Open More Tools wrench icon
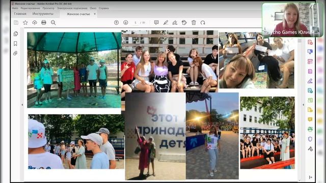326x183 pixels. click(x=310, y=149)
